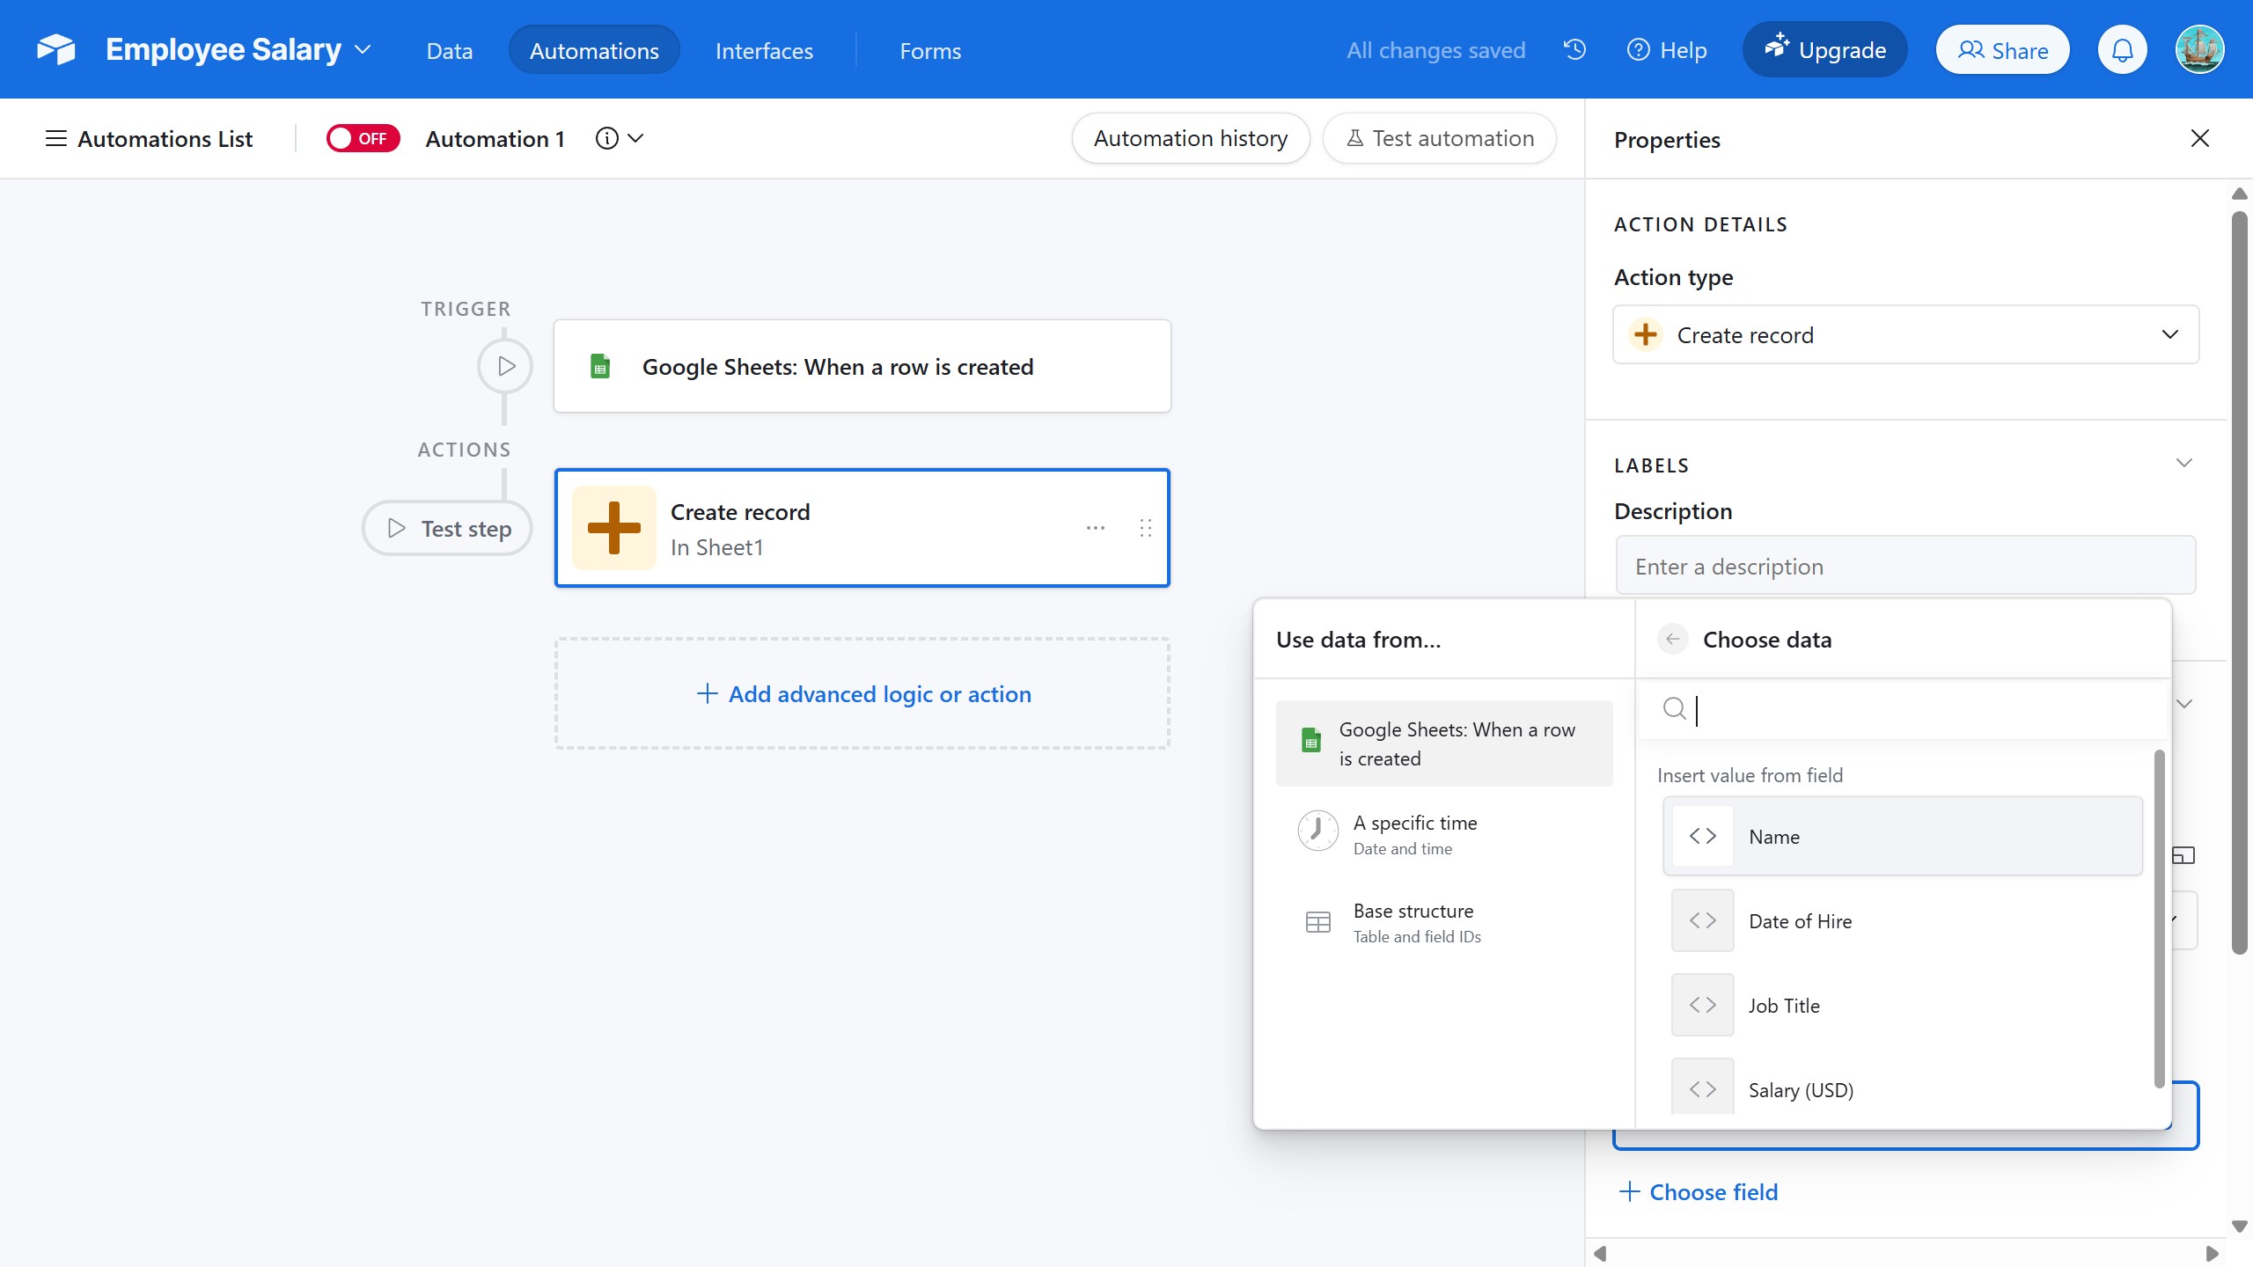Click the Properties scroll up arrow
This screenshot has width=2253, height=1267.
pos(2240,194)
